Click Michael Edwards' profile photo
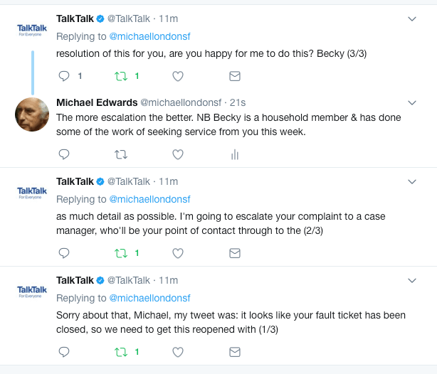This screenshot has height=374, width=437. [x=32, y=114]
